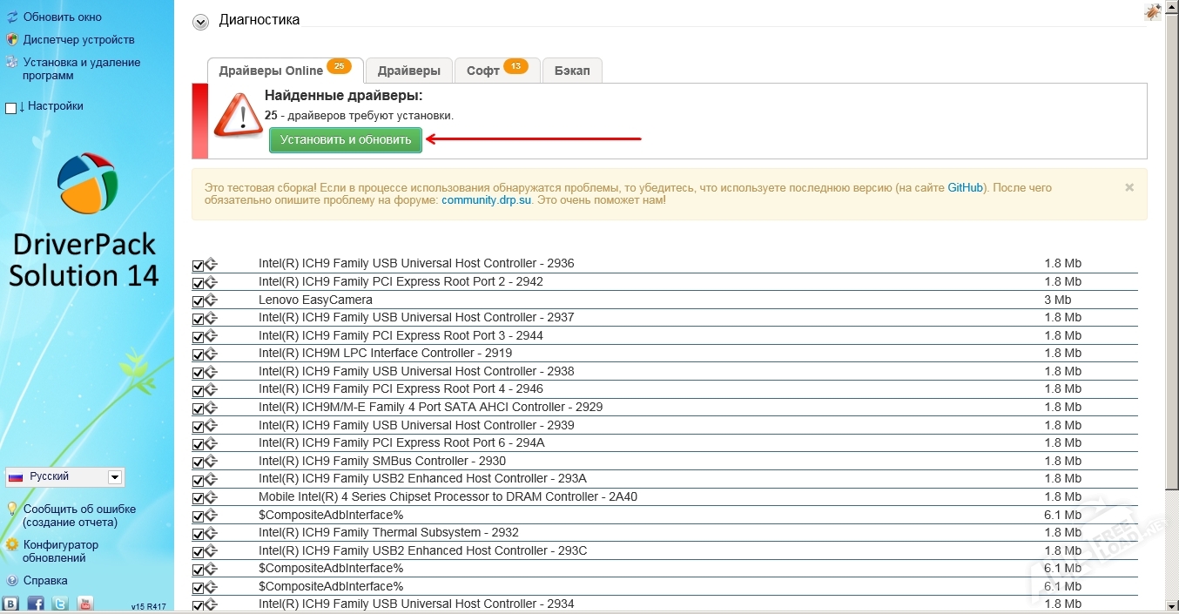1179x614 pixels.
Task: Open the YouTube social icon
Action: pos(84,603)
